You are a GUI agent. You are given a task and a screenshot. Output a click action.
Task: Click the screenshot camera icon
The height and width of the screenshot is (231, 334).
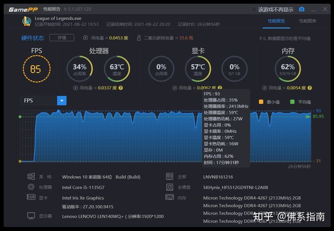click(302, 9)
